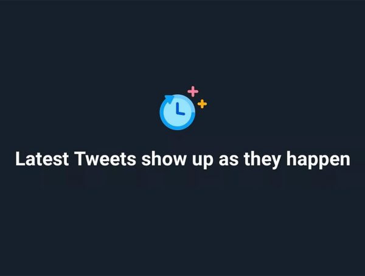Click the yellow plus sparkle
Image resolution: width=365 pixels, height=276 pixels.
[x=202, y=104]
